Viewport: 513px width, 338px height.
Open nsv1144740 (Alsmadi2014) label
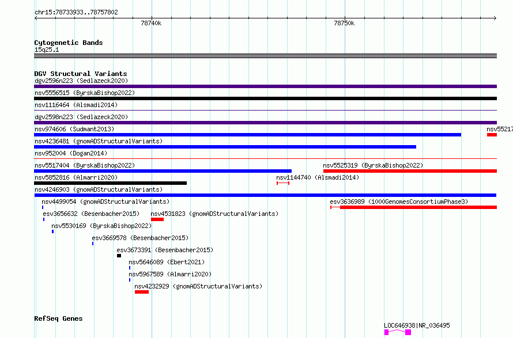coord(318,177)
